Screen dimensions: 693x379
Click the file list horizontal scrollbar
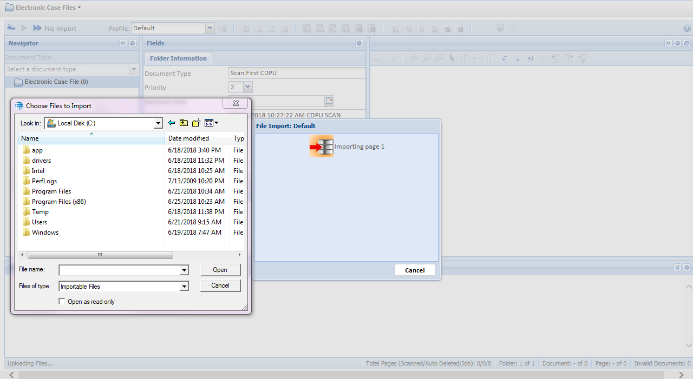pyautogui.click(x=100, y=255)
